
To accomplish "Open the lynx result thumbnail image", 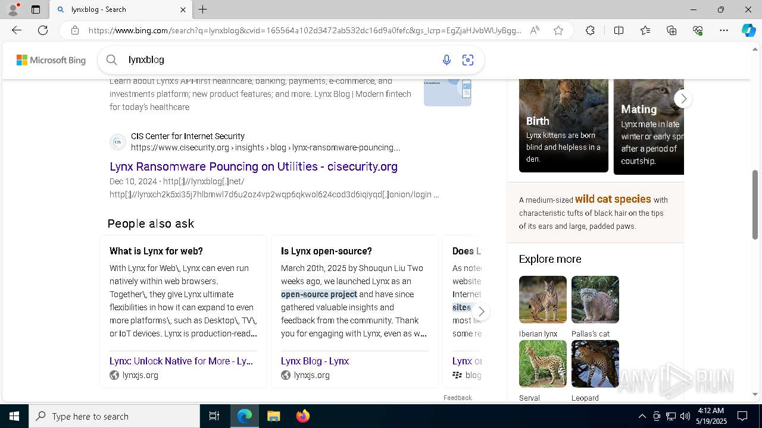I will (x=448, y=92).
